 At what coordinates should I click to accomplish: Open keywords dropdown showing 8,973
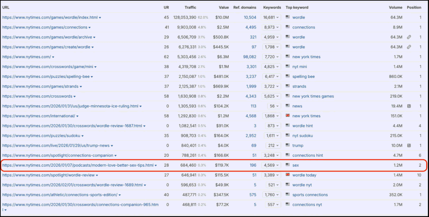tap(271, 27)
